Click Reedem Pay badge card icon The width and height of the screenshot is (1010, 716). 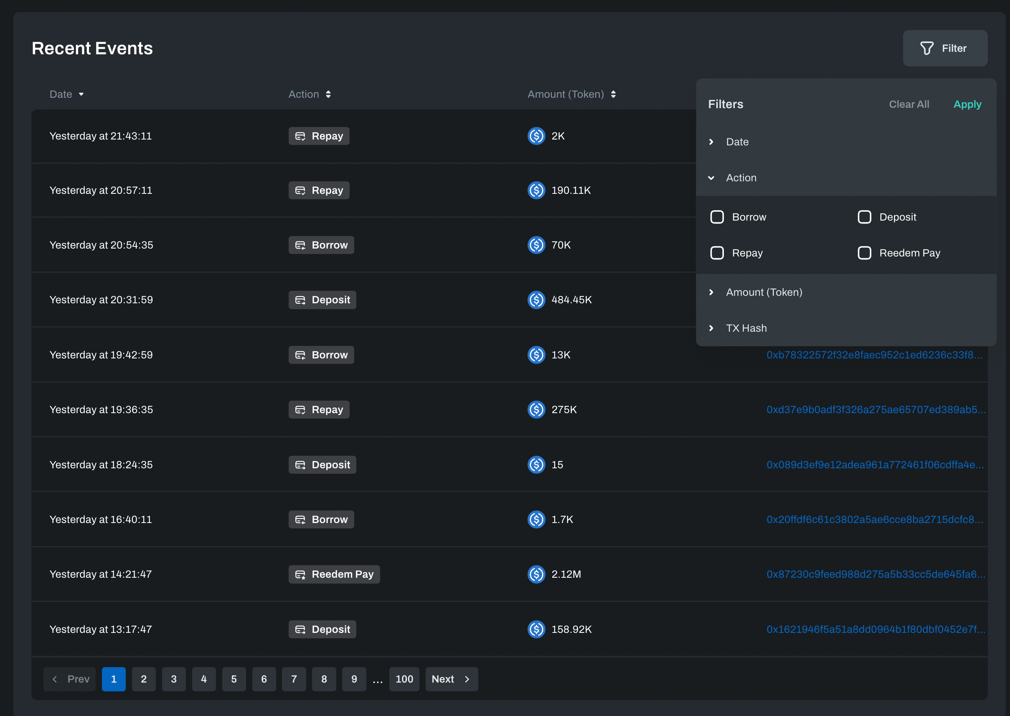tap(300, 574)
